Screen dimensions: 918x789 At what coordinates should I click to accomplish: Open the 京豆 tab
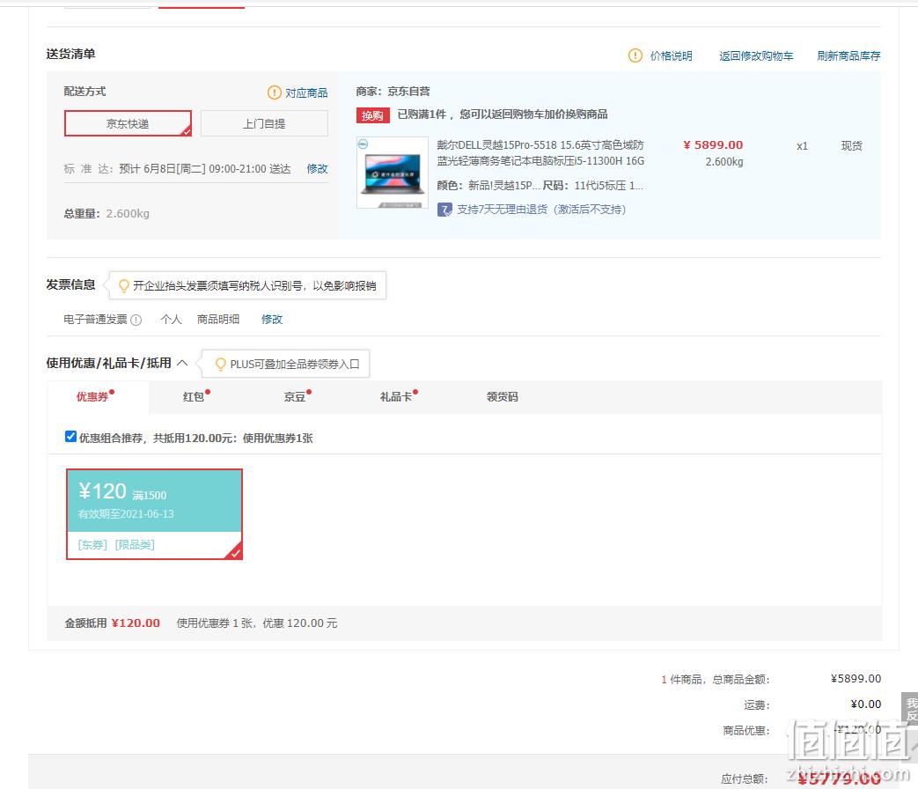click(x=295, y=397)
